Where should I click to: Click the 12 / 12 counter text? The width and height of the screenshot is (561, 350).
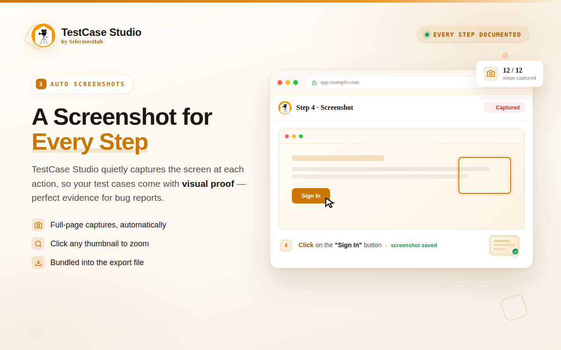(512, 70)
